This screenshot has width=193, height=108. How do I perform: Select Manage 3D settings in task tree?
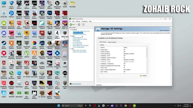click(x=78, y=33)
